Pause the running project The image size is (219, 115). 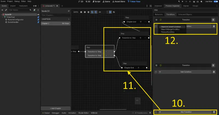tap(186, 1)
